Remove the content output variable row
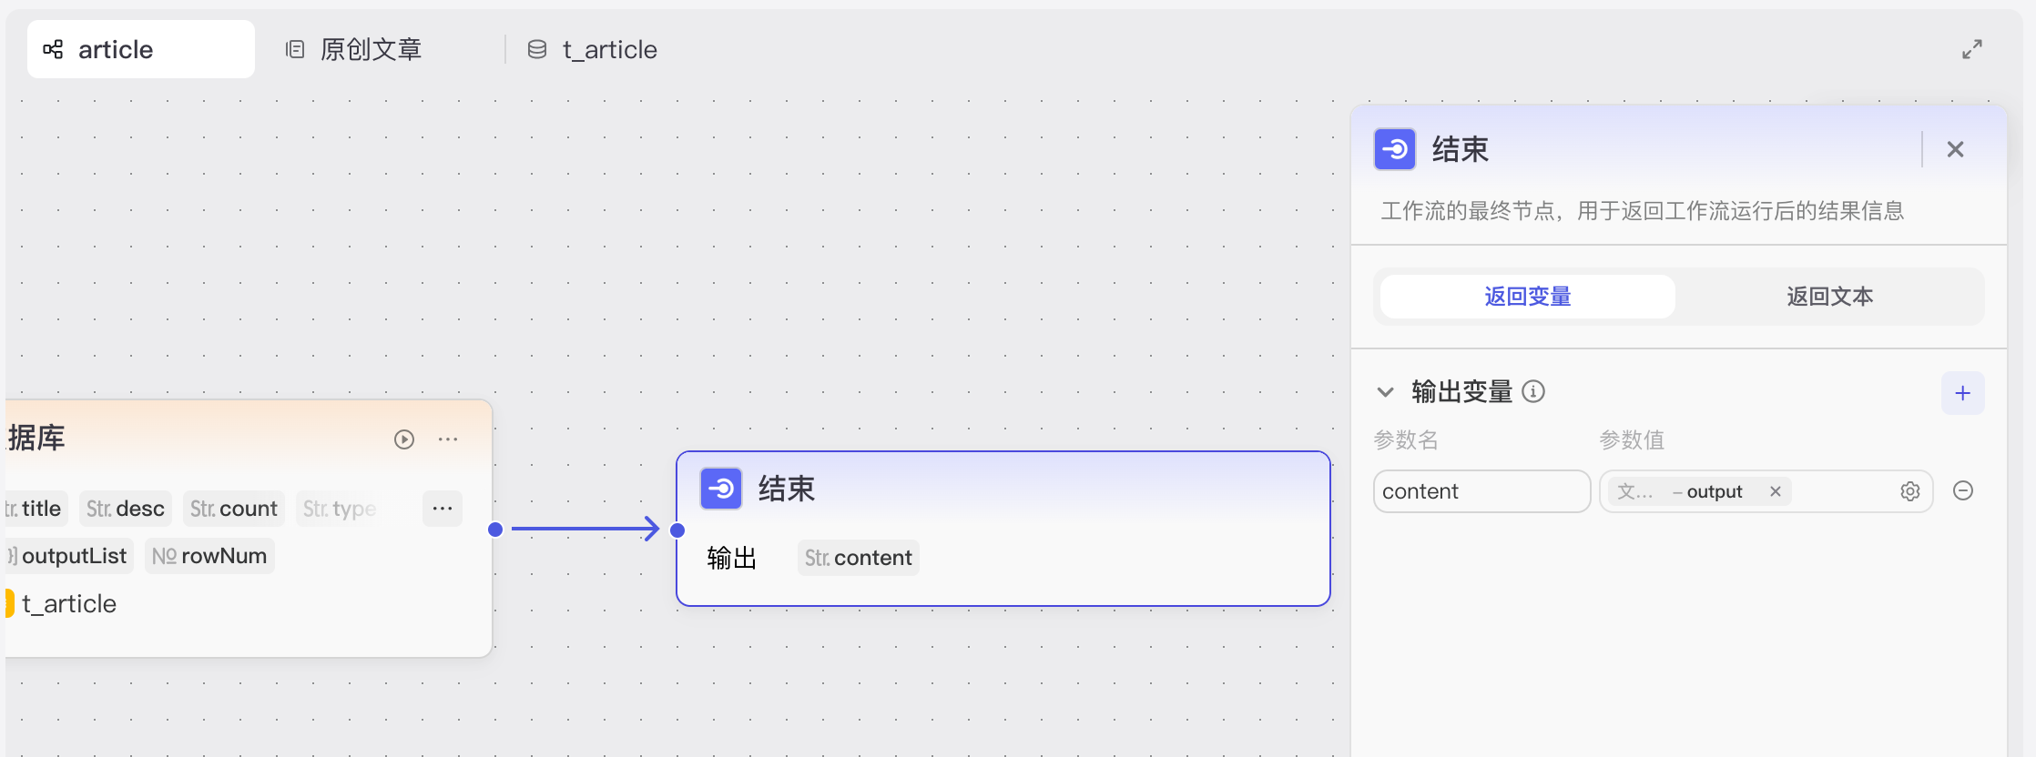The width and height of the screenshot is (2036, 757). 1963,491
